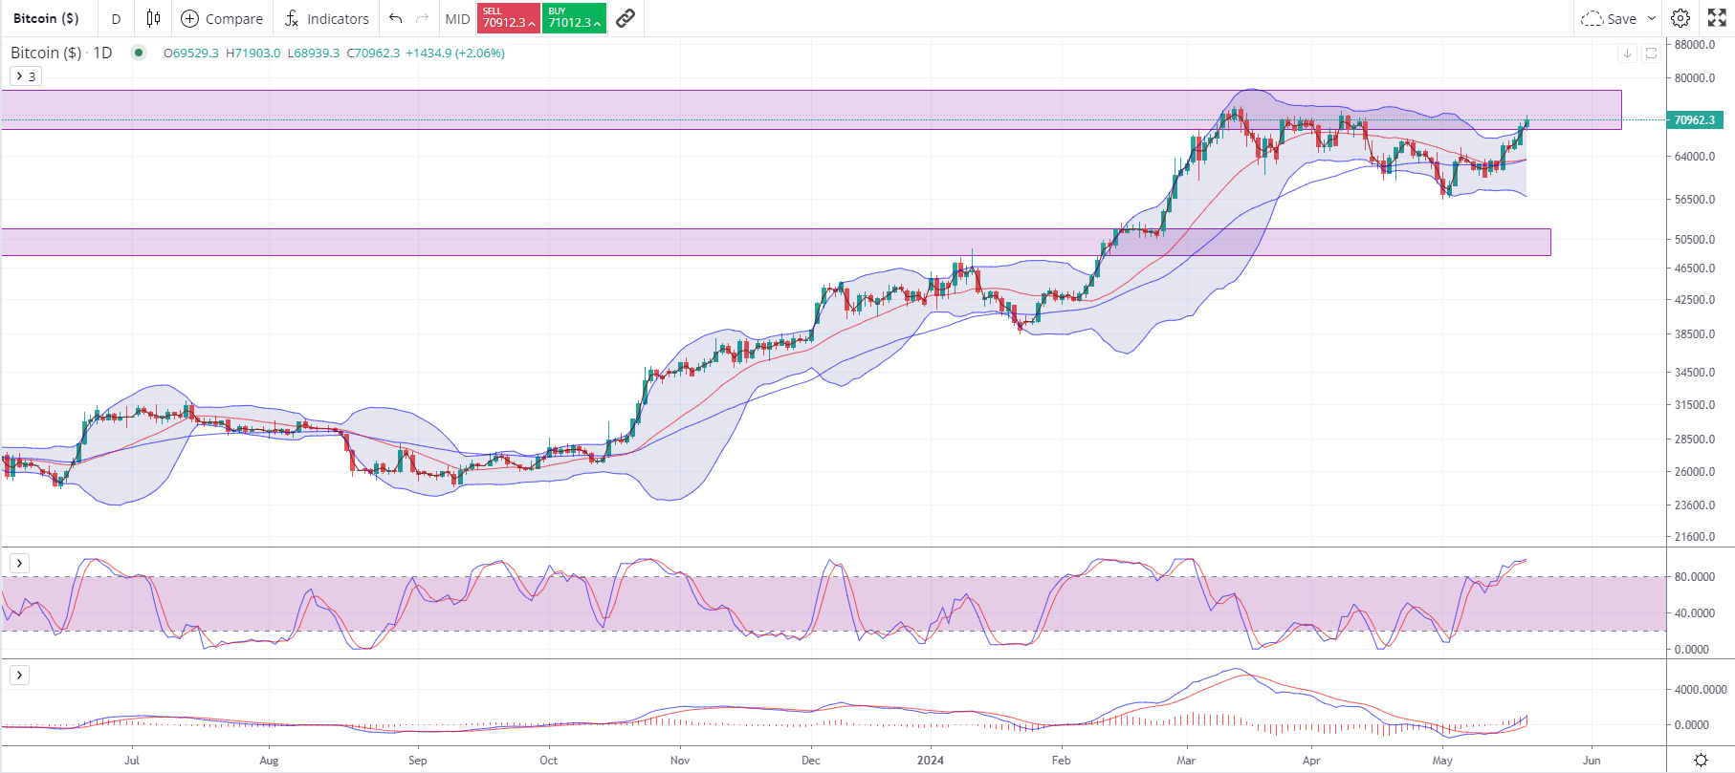
Task: Click the 88000.0 price axis label
Action: tap(1694, 44)
